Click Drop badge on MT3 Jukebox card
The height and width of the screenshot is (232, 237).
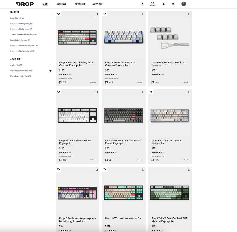pyautogui.click(x=105, y=169)
